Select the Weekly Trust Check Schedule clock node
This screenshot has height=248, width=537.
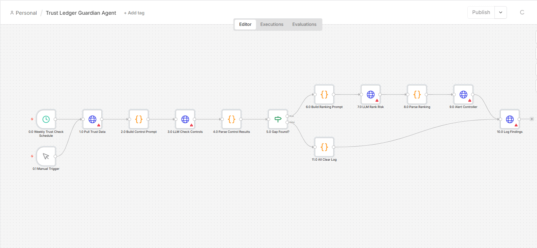[46, 119]
